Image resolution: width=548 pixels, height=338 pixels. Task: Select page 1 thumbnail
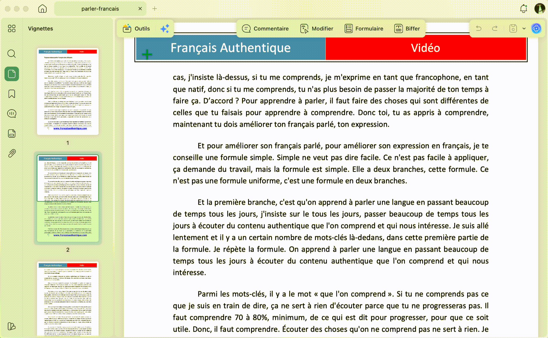(x=68, y=91)
